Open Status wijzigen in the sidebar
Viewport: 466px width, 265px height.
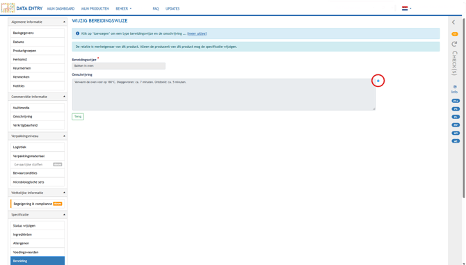coord(38,226)
